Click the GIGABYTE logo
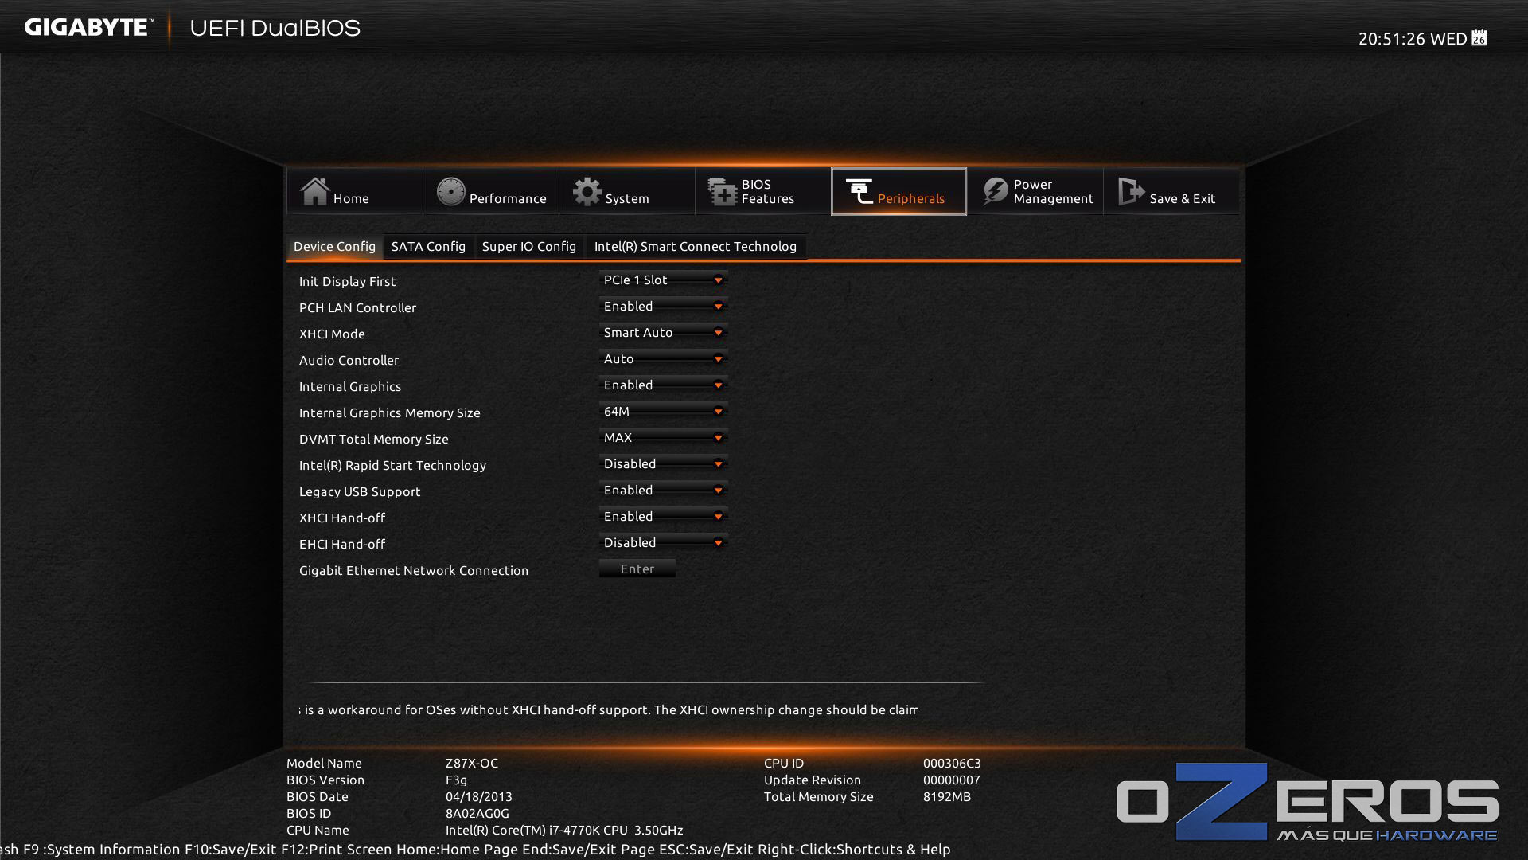The width and height of the screenshot is (1528, 860). pos(88,28)
